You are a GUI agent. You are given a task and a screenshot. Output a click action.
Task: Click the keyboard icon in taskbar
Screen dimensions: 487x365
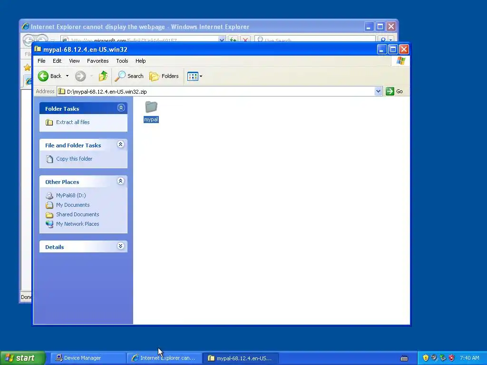pyautogui.click(x=404, y=358)
